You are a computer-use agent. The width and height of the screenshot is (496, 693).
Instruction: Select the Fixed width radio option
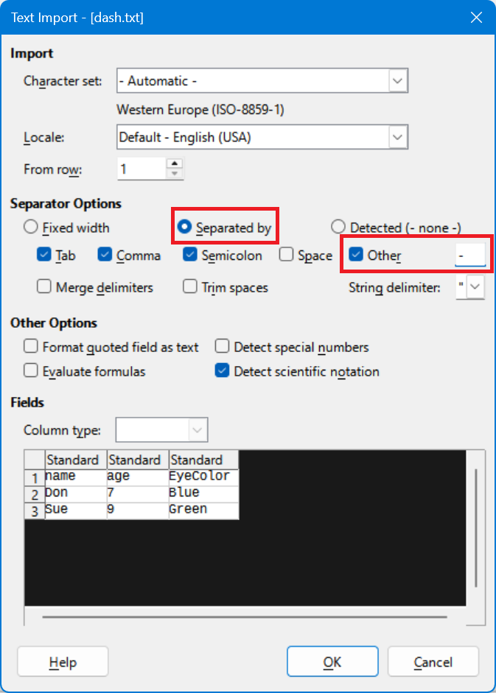(x=31, y=228)
